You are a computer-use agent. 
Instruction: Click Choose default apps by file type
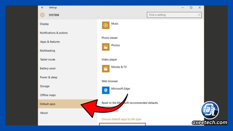click(121, 119)
